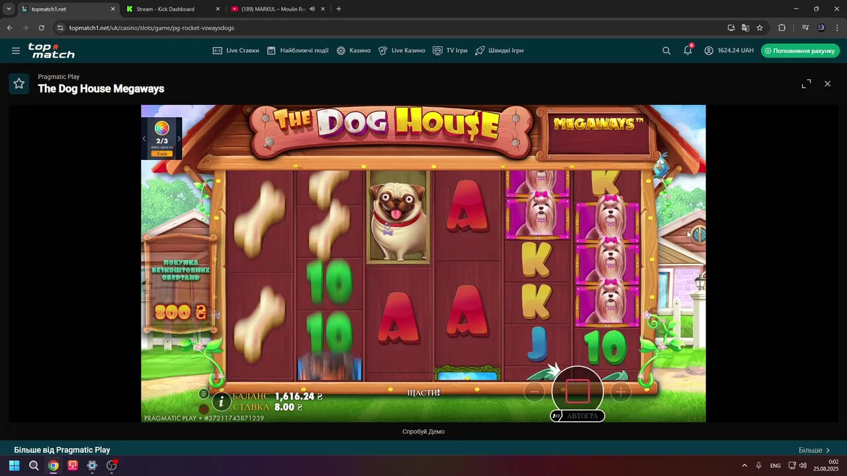Open АВТОГРА autoplay settings

[577, 416]
